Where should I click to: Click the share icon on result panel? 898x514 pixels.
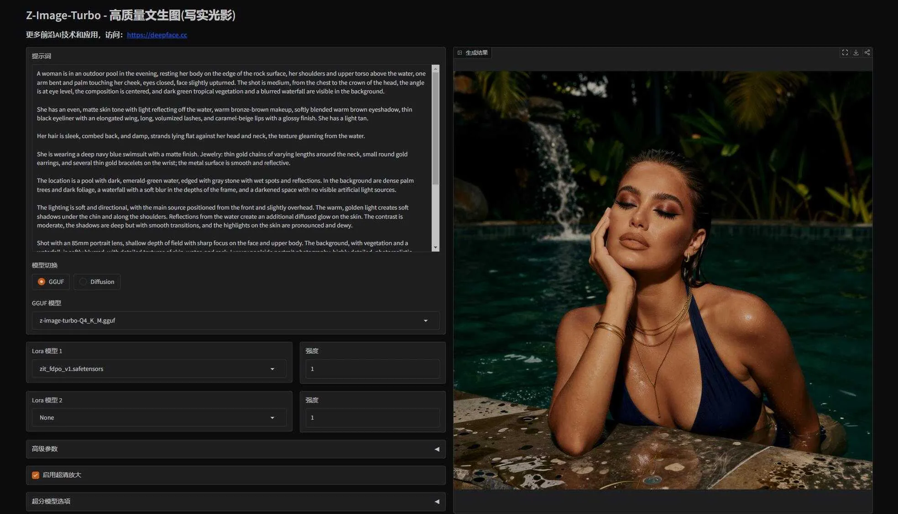867,53
